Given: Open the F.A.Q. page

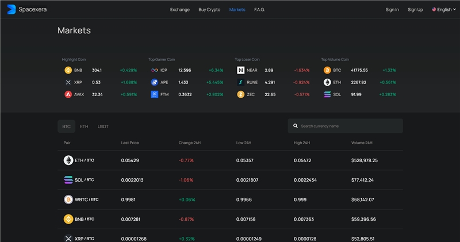Looking at the screenshot, I should (259, 10).
